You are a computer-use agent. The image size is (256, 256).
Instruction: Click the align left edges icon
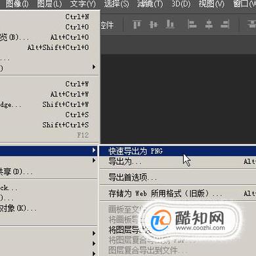[x=192, y=24]
